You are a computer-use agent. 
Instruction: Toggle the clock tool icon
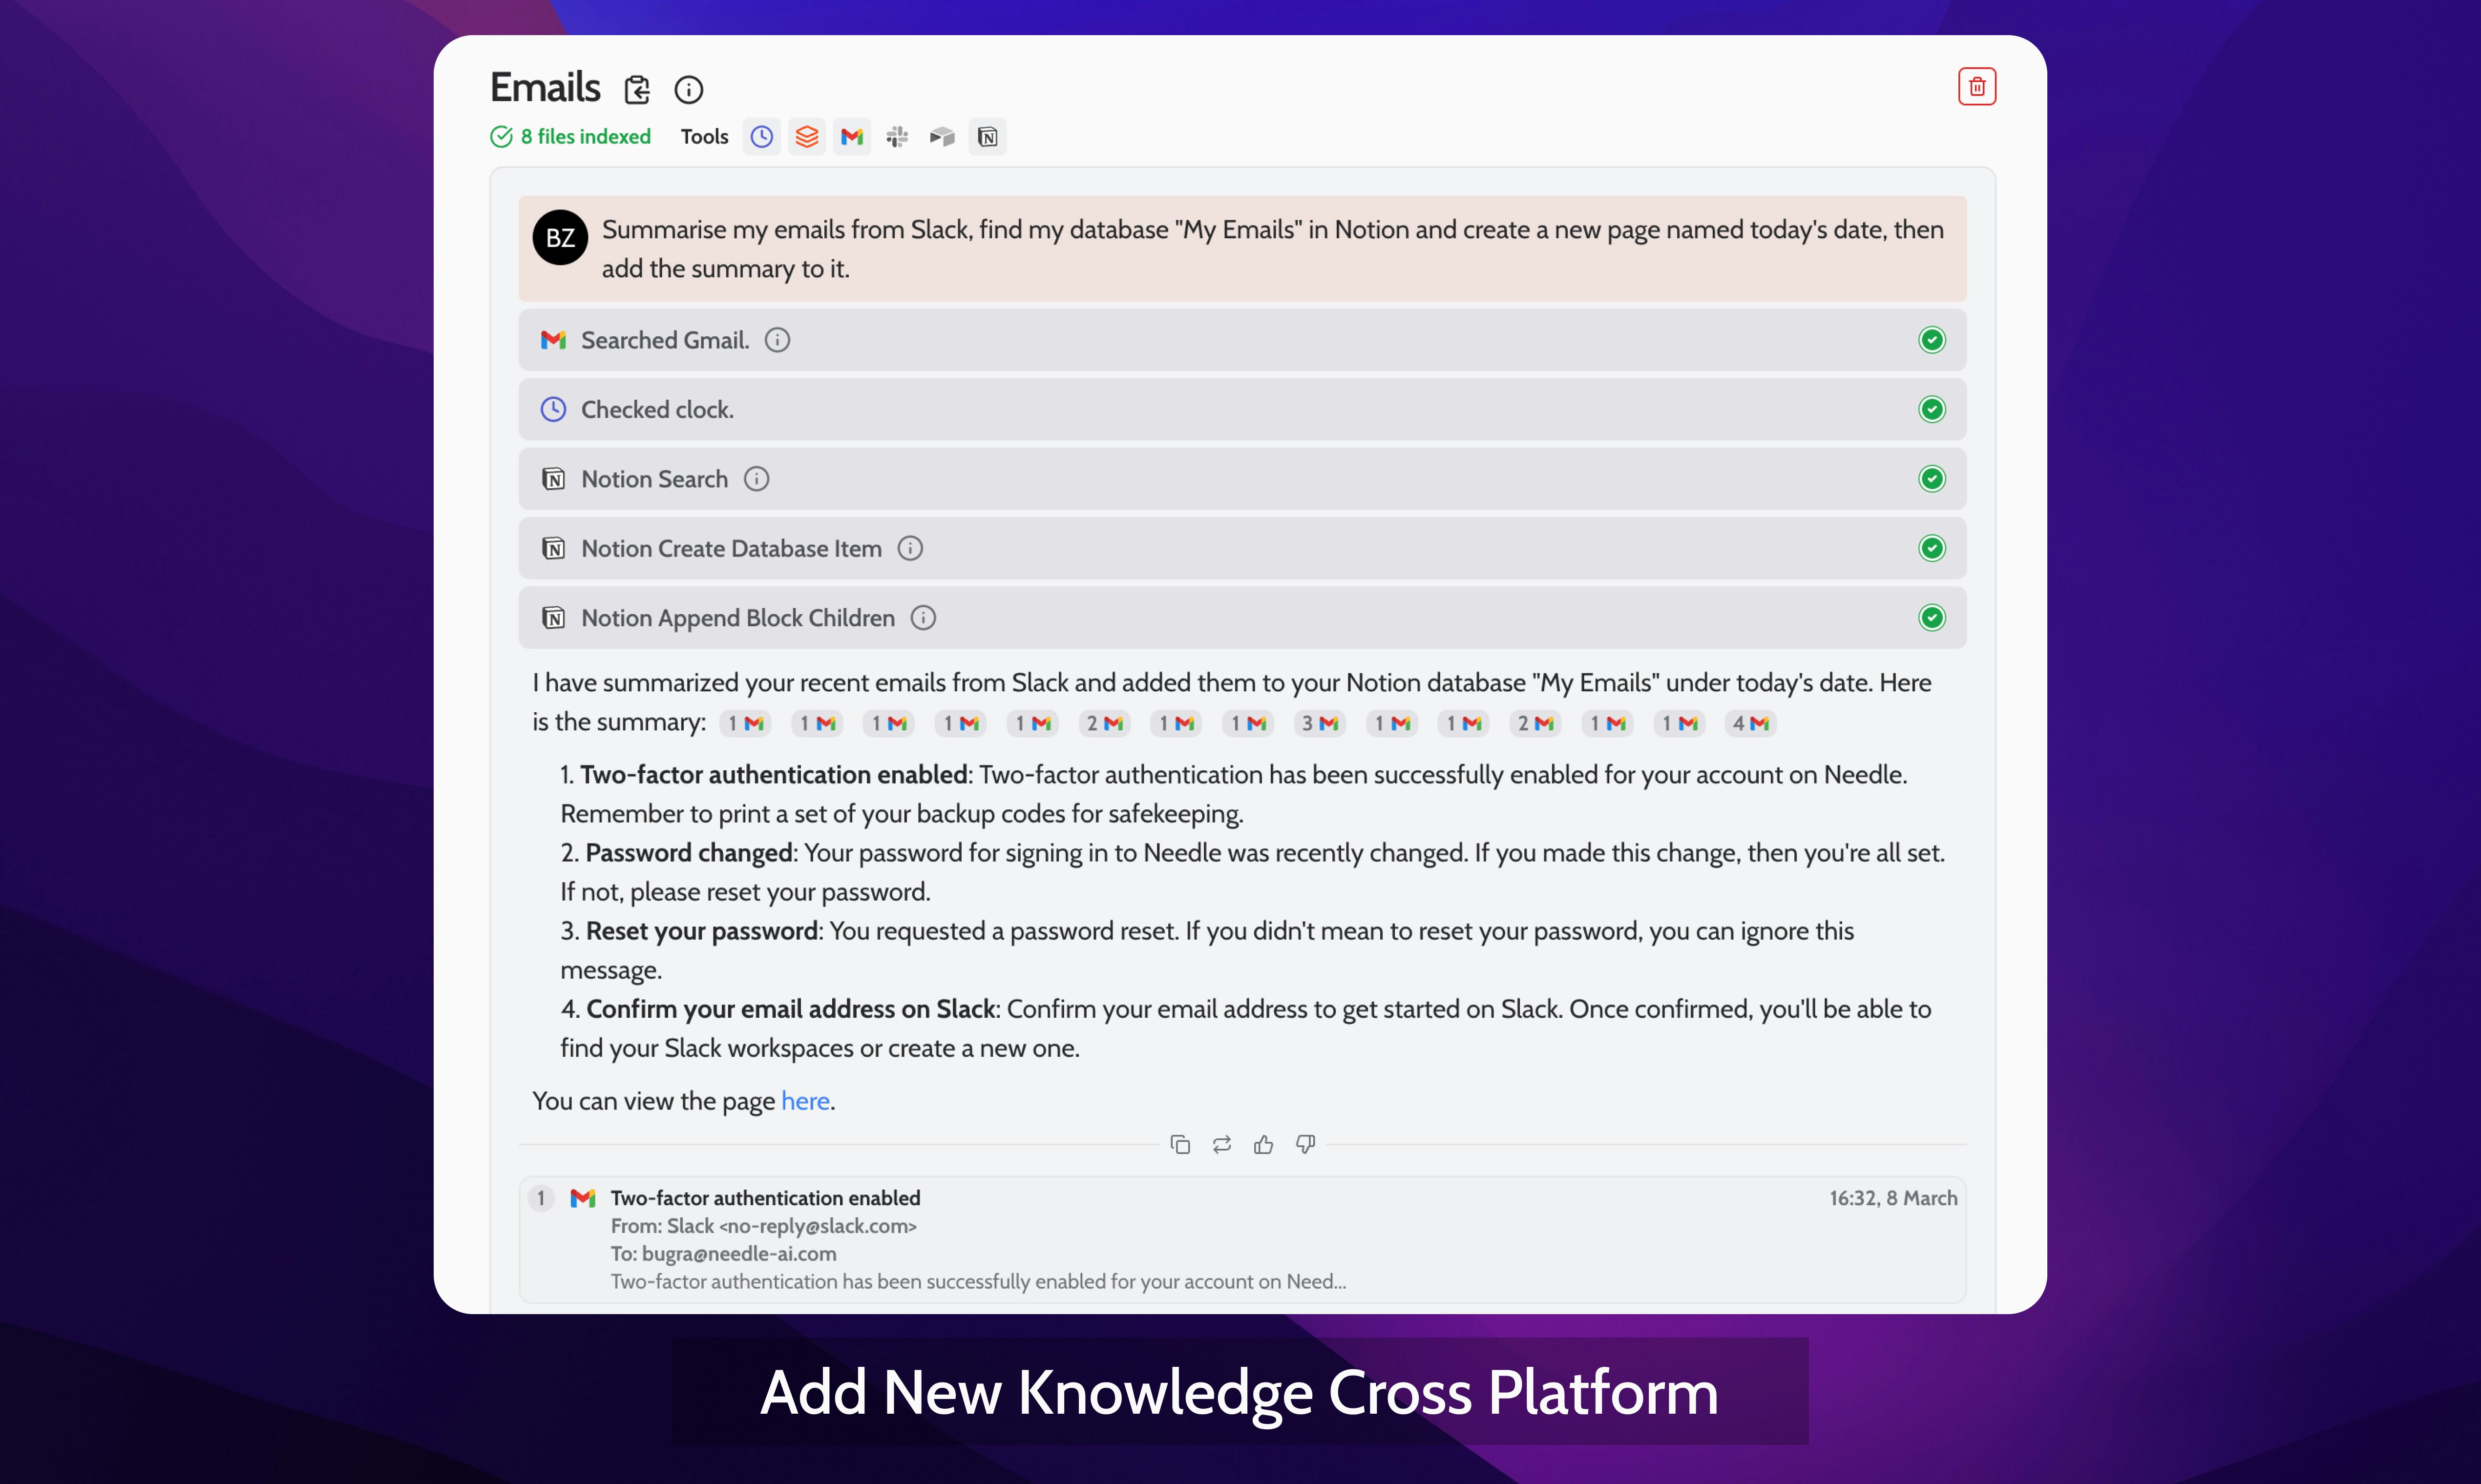coord(762,137)
